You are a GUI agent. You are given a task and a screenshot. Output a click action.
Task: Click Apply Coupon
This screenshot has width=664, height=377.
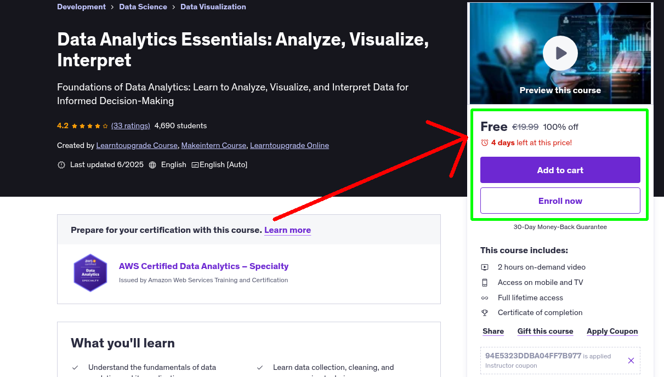(612, 332)
